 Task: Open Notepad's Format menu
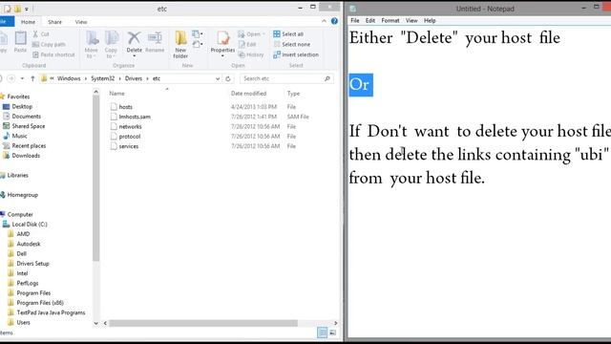click(390, 20)
